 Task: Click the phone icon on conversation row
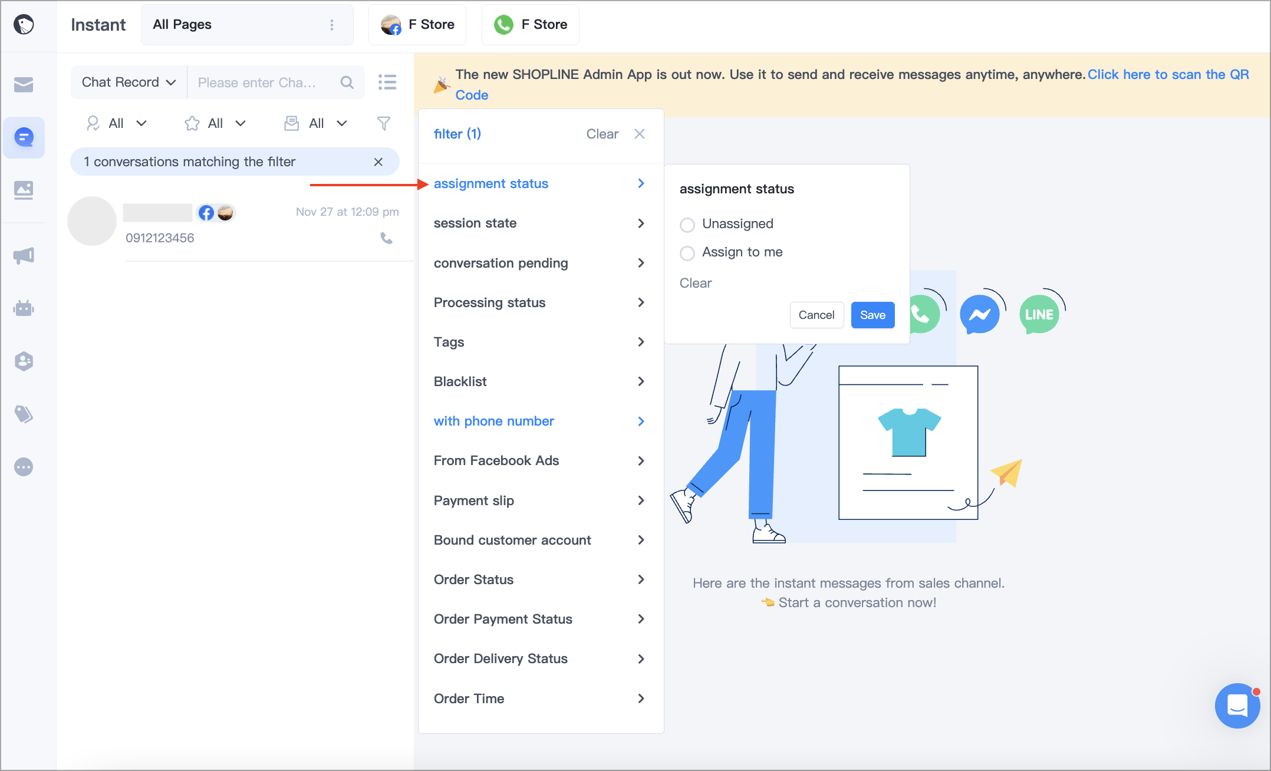[387, 238]
